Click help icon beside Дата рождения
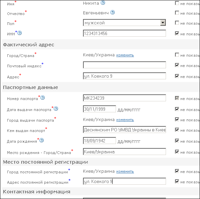Screen dimensions: 200x199 (41, 140)
